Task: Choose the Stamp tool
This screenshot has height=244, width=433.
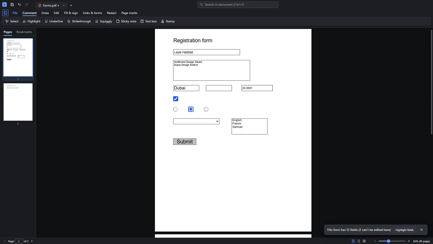Action: pos(168,21)
